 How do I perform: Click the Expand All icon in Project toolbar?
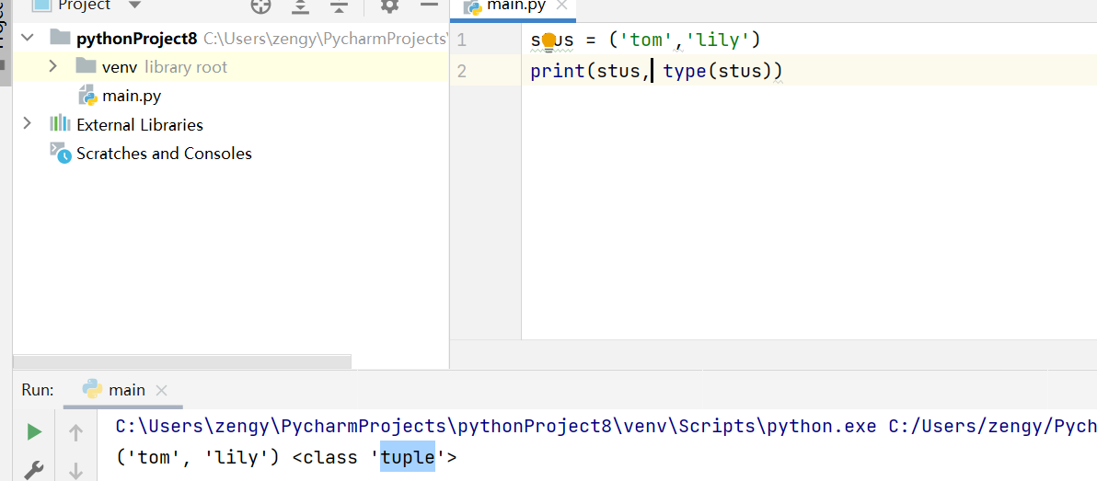click(x=301, y=6)
